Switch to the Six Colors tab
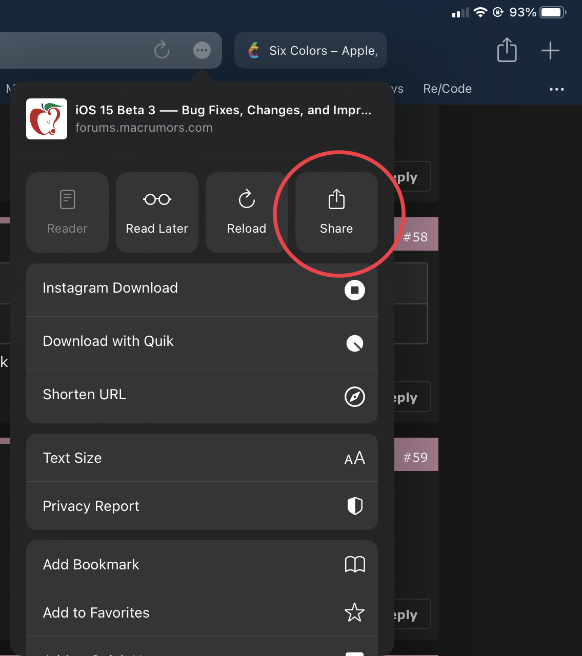The width and height of the screenshot is (582, 656). click(311, 50)
